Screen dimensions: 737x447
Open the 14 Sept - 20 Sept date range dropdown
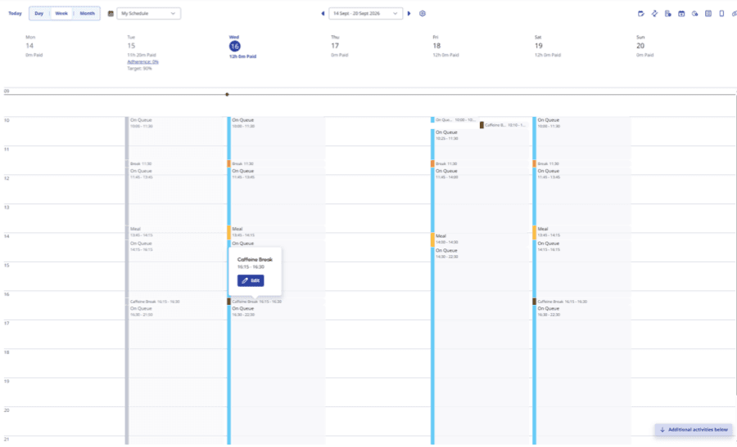(366, 14)
